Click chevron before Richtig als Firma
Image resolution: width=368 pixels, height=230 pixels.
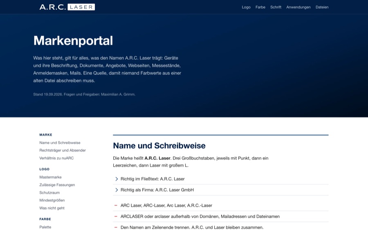click(x=117, y=190)
